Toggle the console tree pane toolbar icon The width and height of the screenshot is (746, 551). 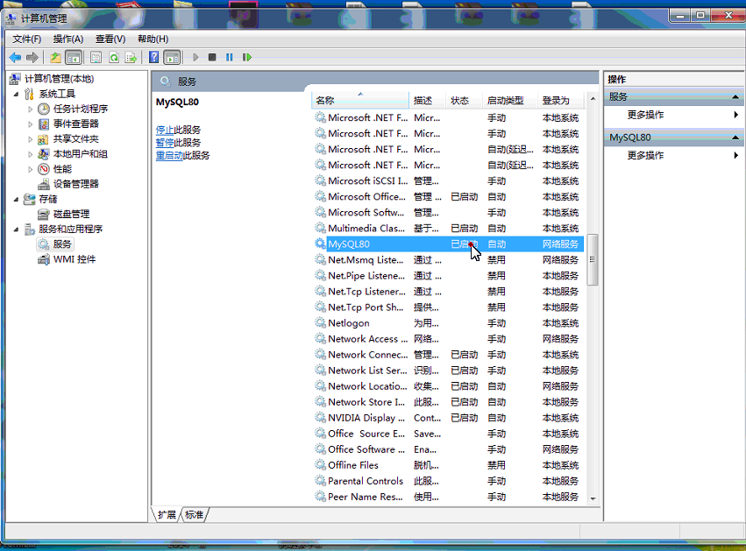[x=74, y=58]
